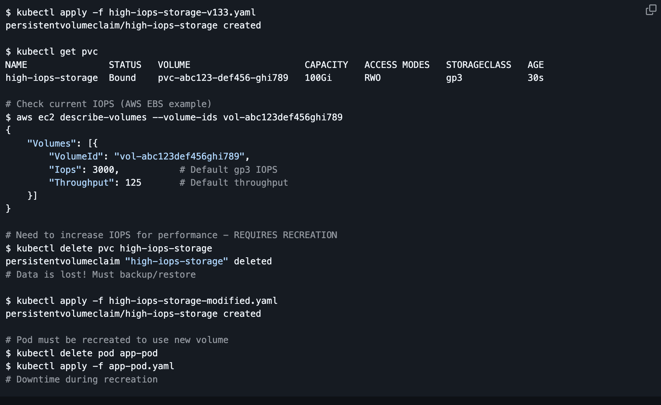Click the "Throughput" JSON key
Viewport: 661px width, 405px height.
coord(82,183)
